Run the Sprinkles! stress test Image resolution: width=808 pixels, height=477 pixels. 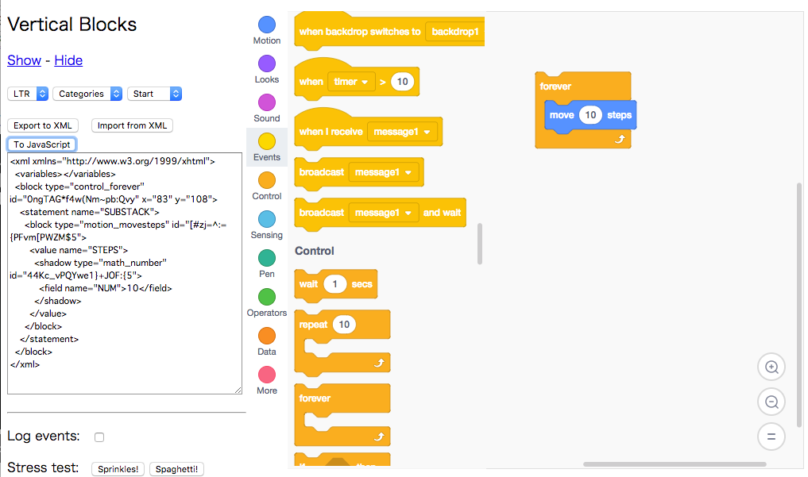118,468
